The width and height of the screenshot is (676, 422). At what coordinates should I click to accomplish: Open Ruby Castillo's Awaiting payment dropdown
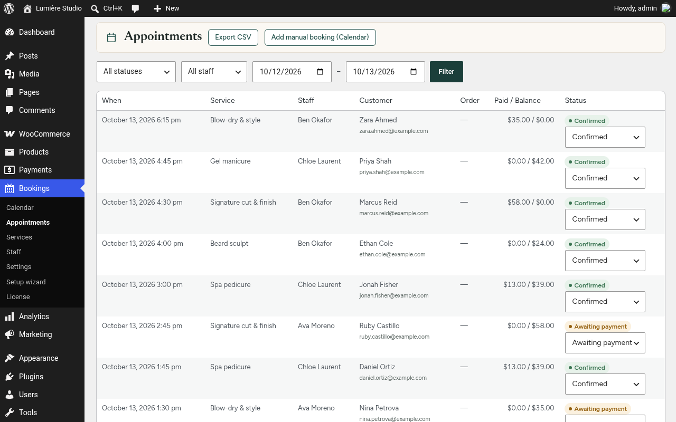tap(605, 343)
